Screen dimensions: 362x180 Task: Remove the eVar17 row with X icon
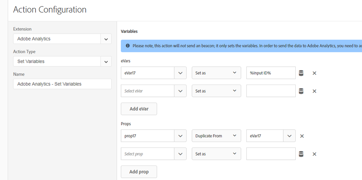314,73
